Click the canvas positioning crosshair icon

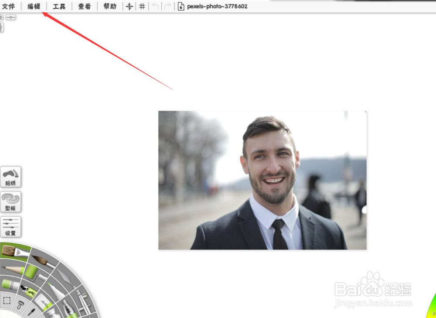[x=129, y=7]
